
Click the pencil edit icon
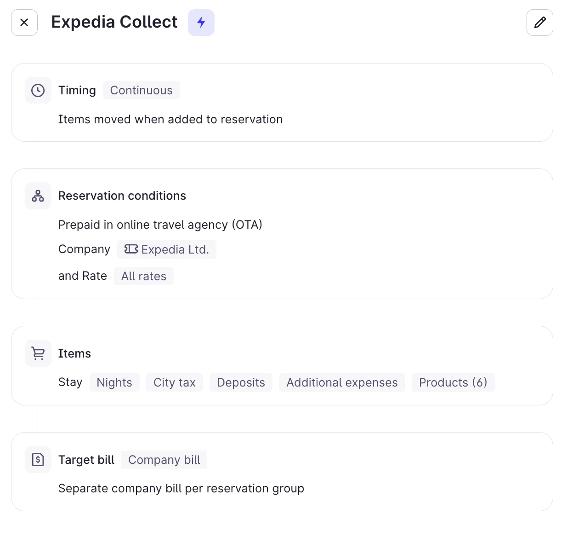(x=540, y=23)
